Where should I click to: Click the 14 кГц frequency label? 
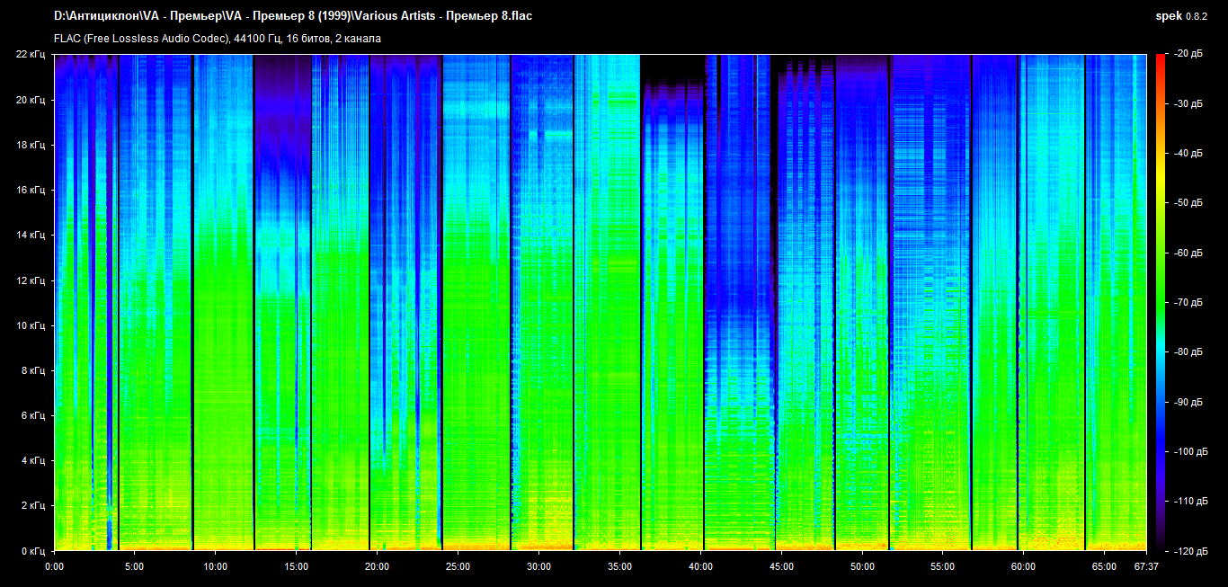pyautogui.click(x=31, y=235)
